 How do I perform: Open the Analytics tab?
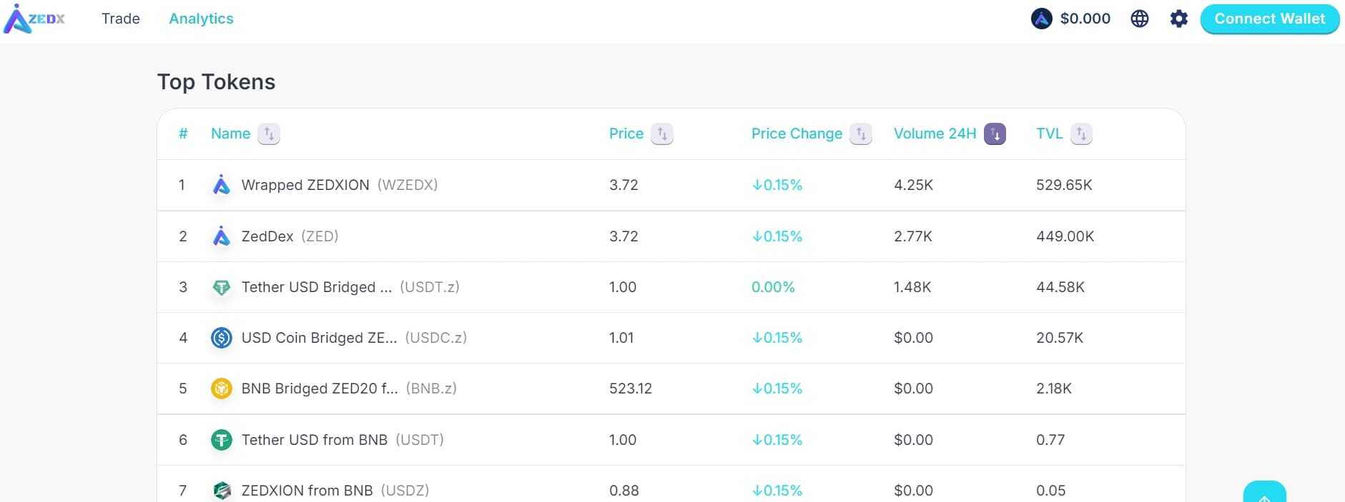[201, 19]
